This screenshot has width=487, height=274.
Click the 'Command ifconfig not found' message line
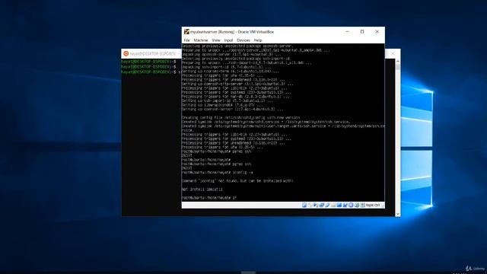click(x=237, y=181)
